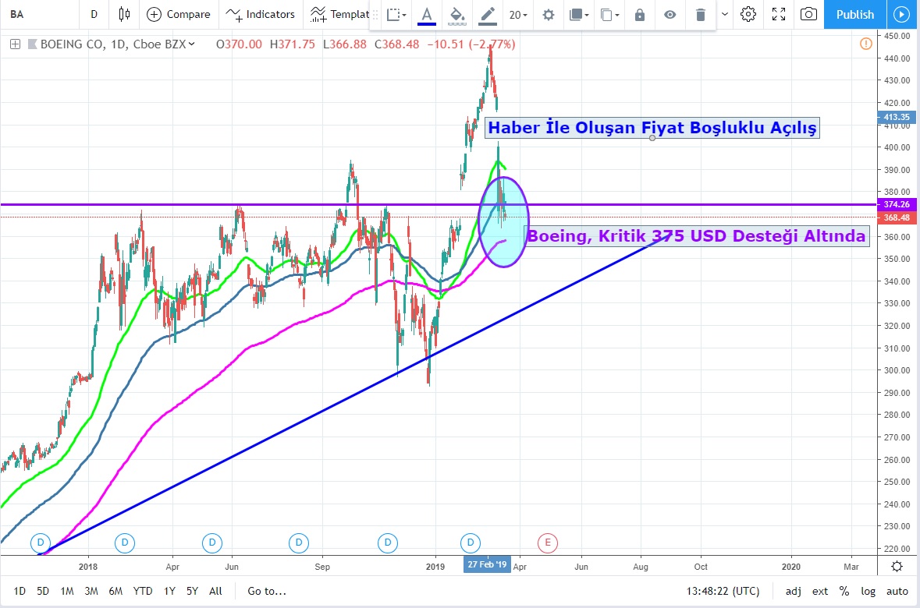Image resolution: width=920 pixels, height=608 pixels.
Task: Click the 27 Feb '19 date label
Action: (487, 564)
